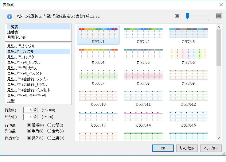Screen dimensions: 226x162
Task: Click the キャンセル button
Action: [x=187, y=148]
